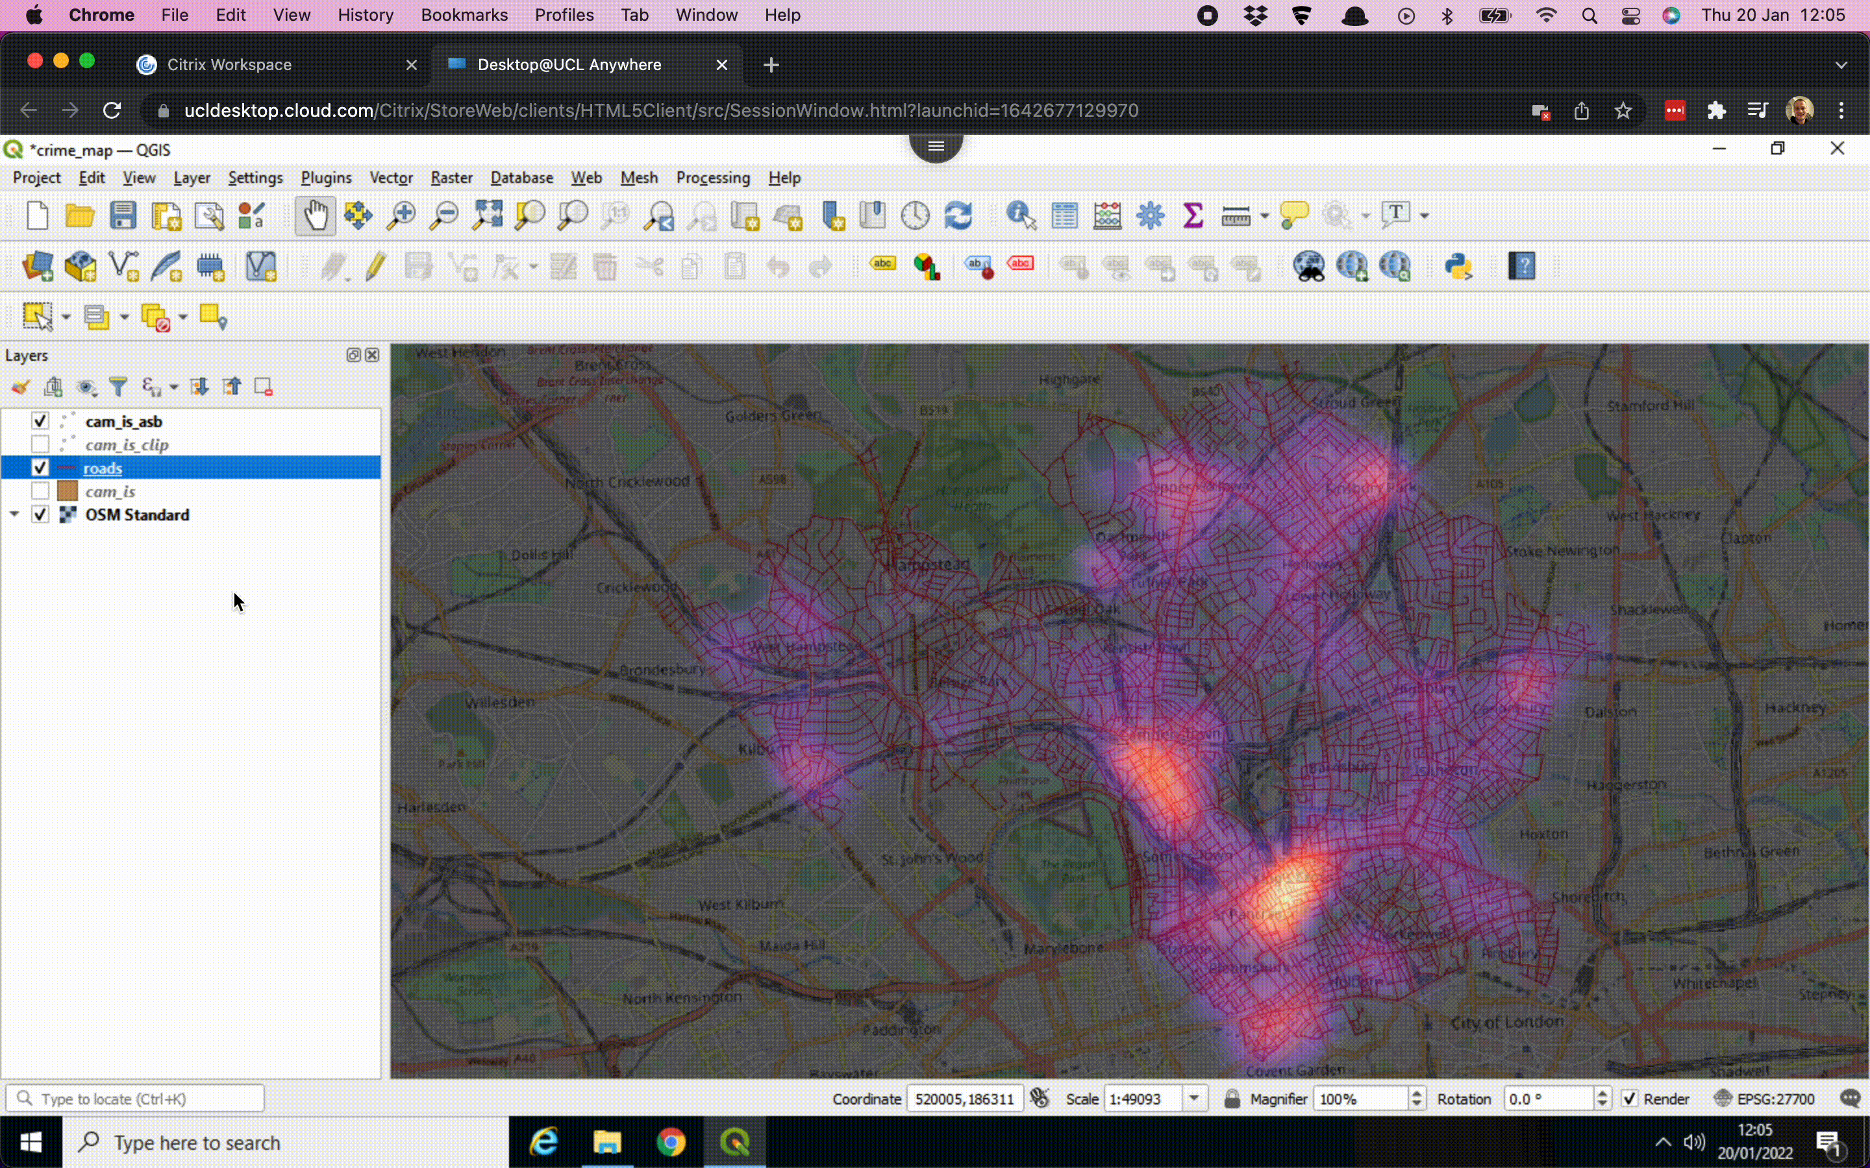This screenshot has height=1168, width=1870.
Task: Click the Windows Start button in taskbar
Action: click(31, 1142)
